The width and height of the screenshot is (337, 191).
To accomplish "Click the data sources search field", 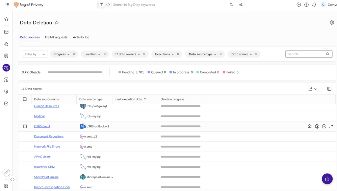I will pyautogui.click(x=305, y=54).
